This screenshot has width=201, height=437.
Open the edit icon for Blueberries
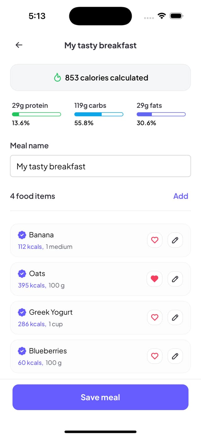175,356
